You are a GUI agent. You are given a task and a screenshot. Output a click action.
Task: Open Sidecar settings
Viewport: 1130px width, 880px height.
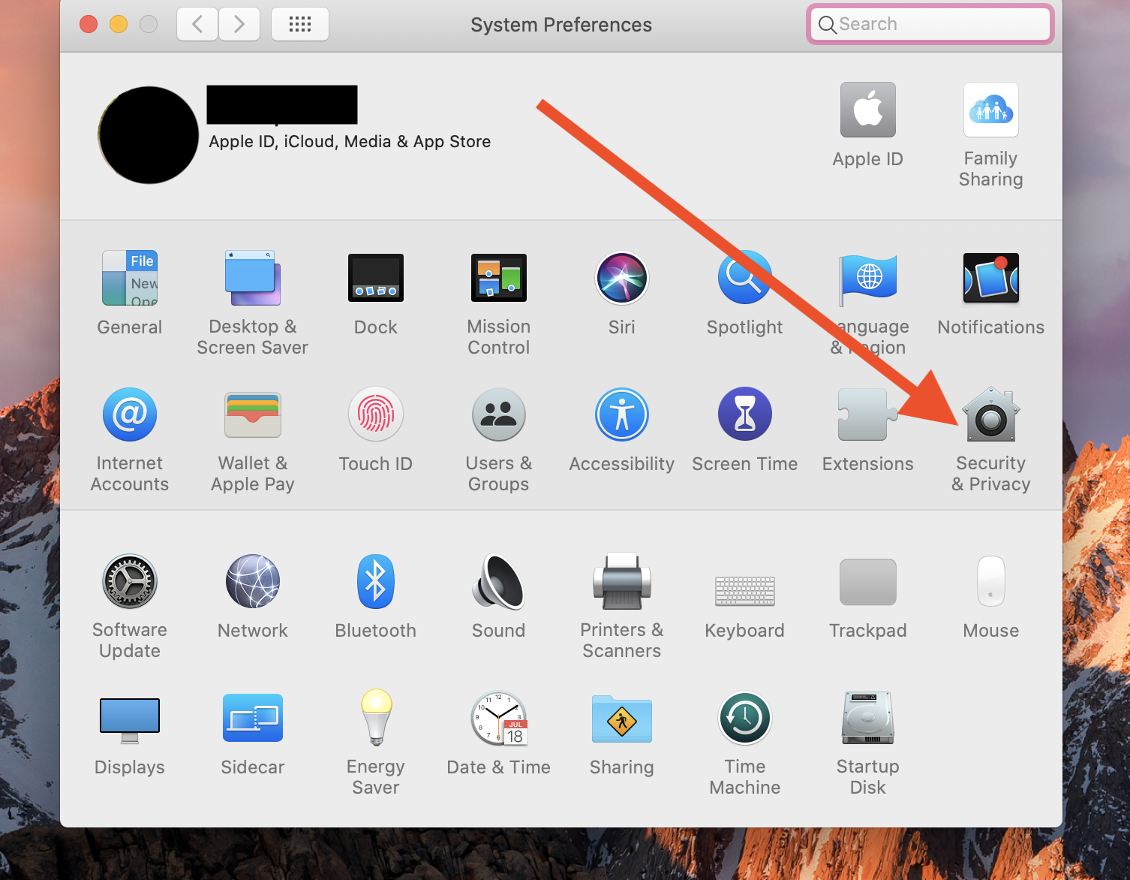tap(253, 718)
